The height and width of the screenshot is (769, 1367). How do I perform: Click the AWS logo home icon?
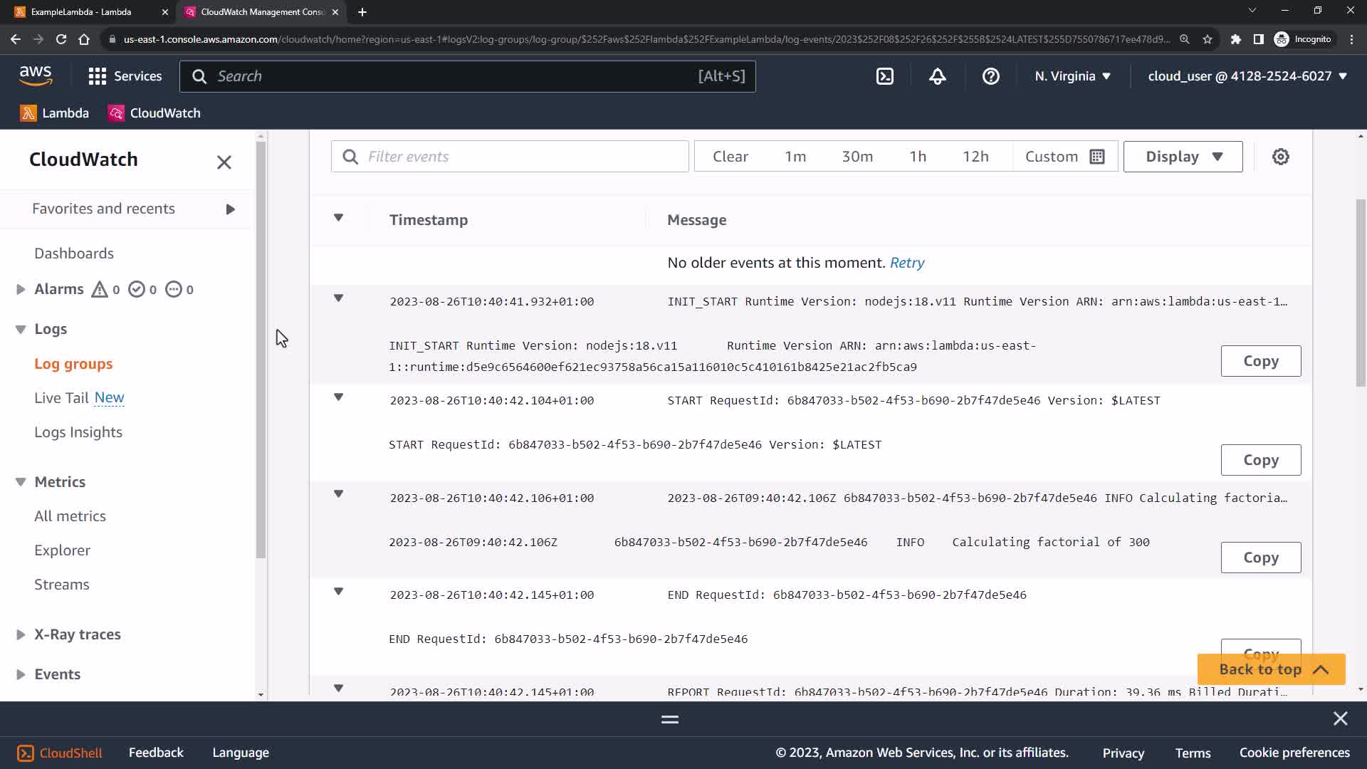click(x=36, y=75)
